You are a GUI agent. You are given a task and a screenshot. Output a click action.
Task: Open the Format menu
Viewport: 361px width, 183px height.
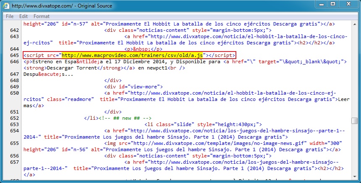[x=42, y=16]
